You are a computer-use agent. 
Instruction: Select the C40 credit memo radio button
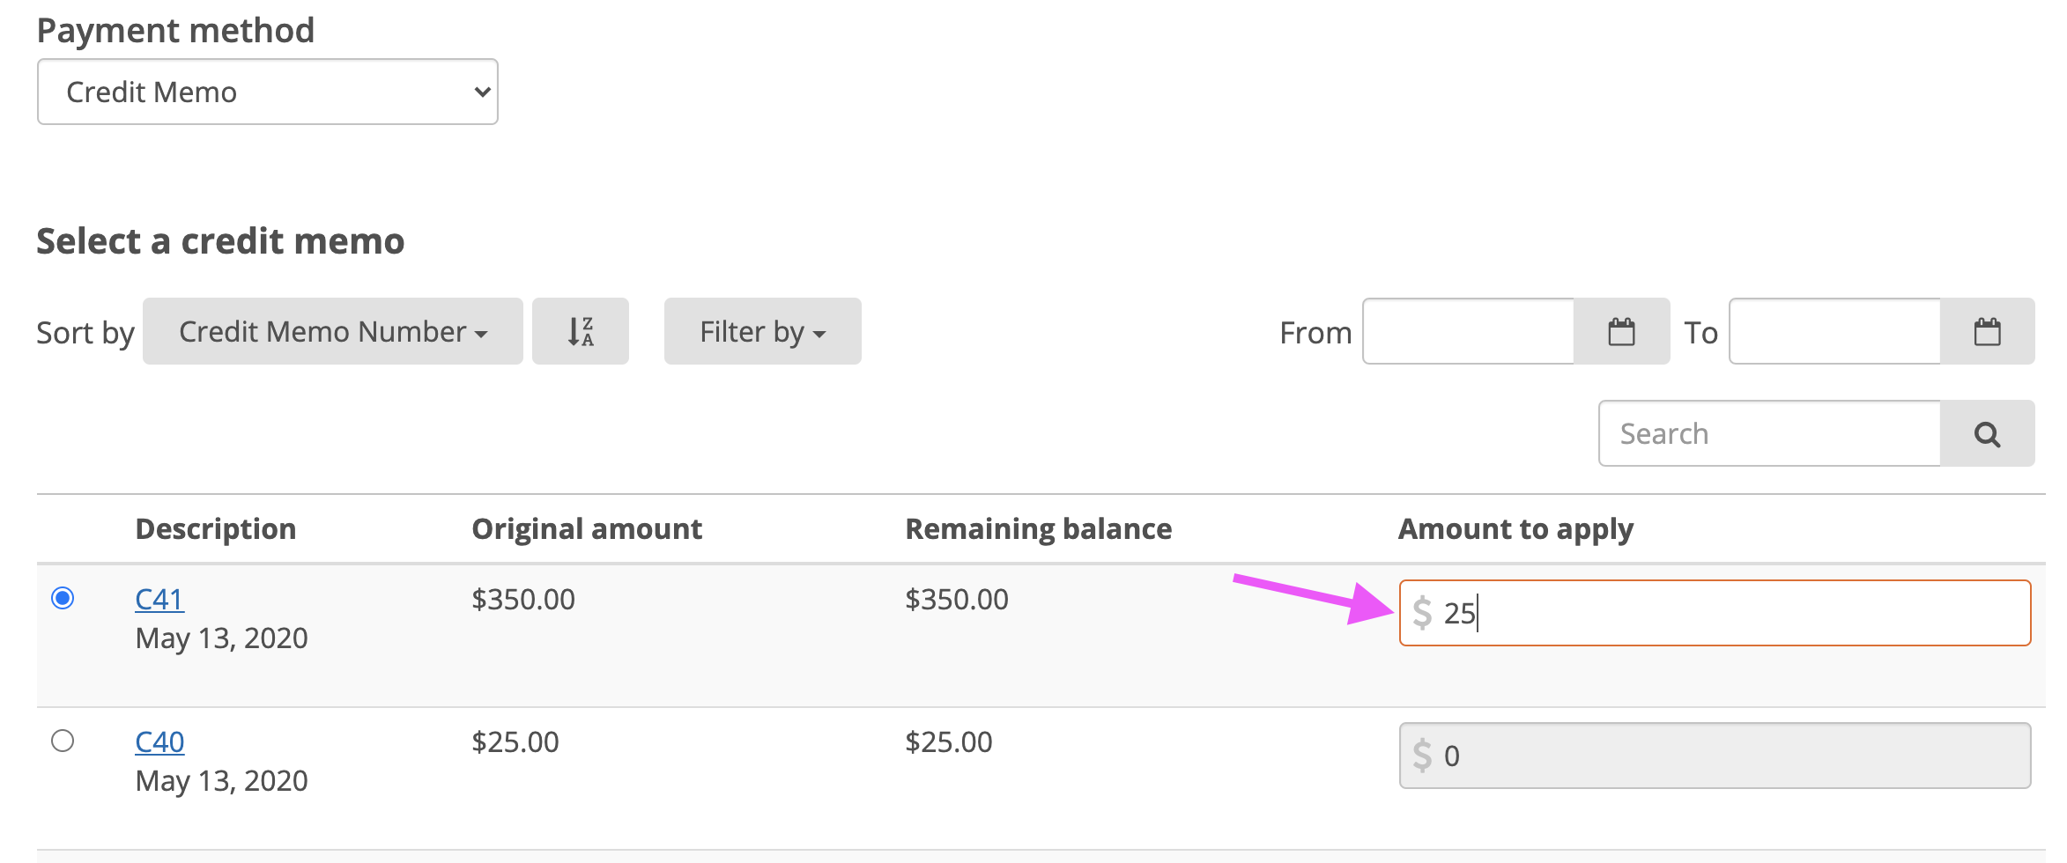pyautogui.click(x=63, y=741)
